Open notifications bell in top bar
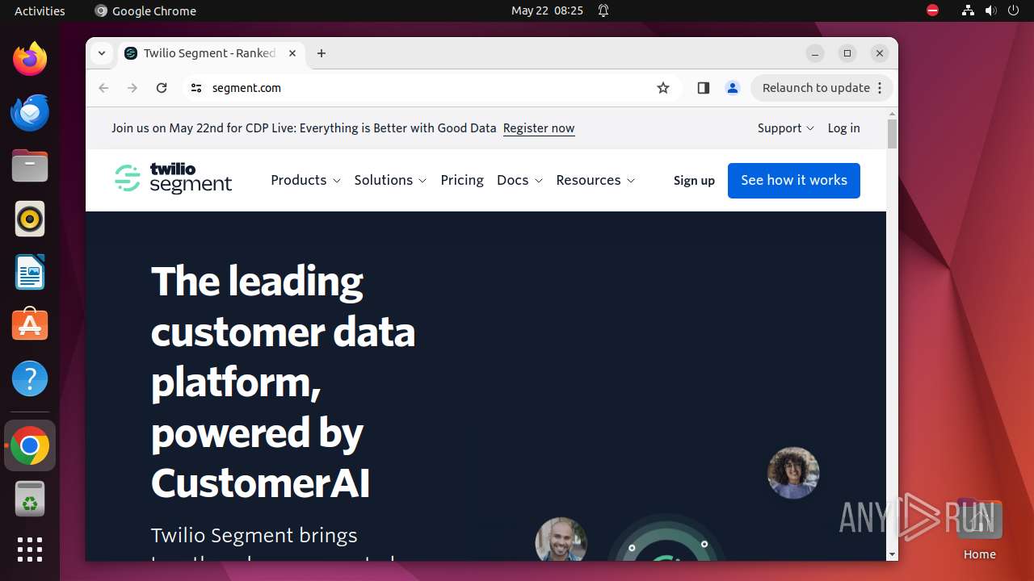 pos(603,10)
